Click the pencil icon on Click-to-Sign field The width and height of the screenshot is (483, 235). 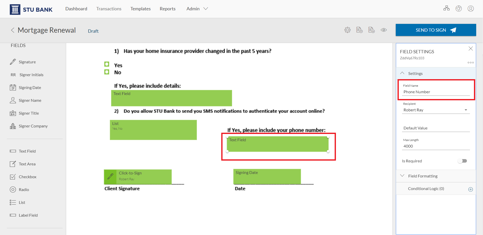pyautogui.click(x=110, y=176)
